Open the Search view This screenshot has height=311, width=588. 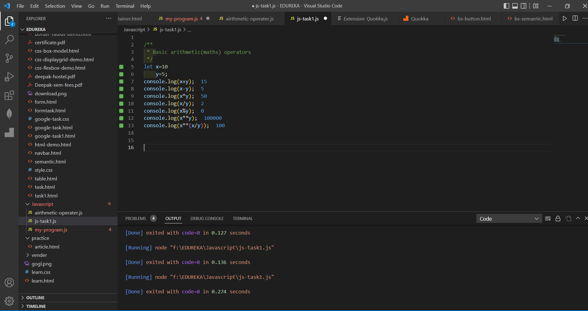(9, 40)
